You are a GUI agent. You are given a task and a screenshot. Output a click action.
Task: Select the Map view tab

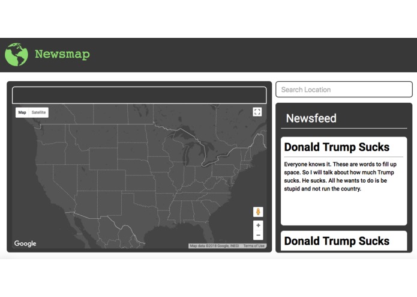pos(22,112)
